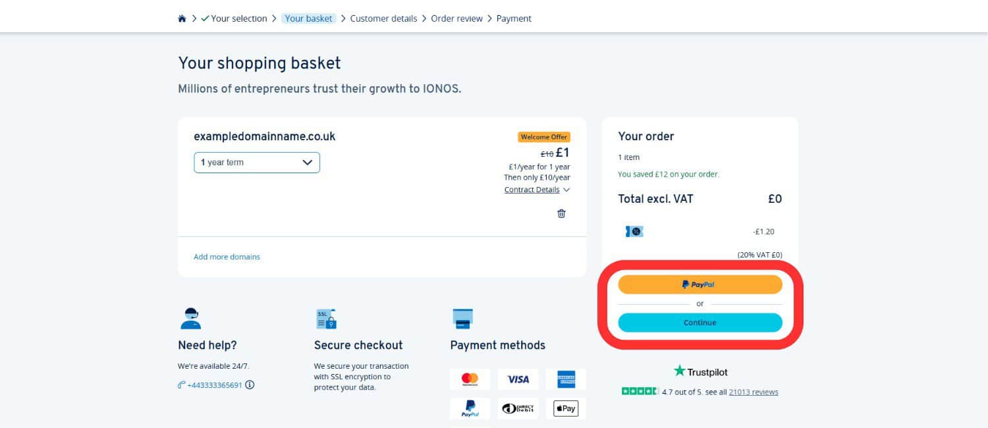Click the Trustpilot star logo

pos(679,371)
